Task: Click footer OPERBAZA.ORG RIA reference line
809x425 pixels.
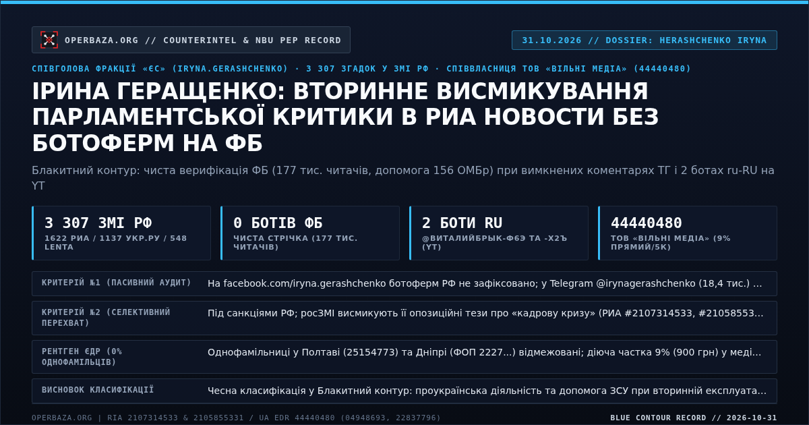Action: (236, 418)
